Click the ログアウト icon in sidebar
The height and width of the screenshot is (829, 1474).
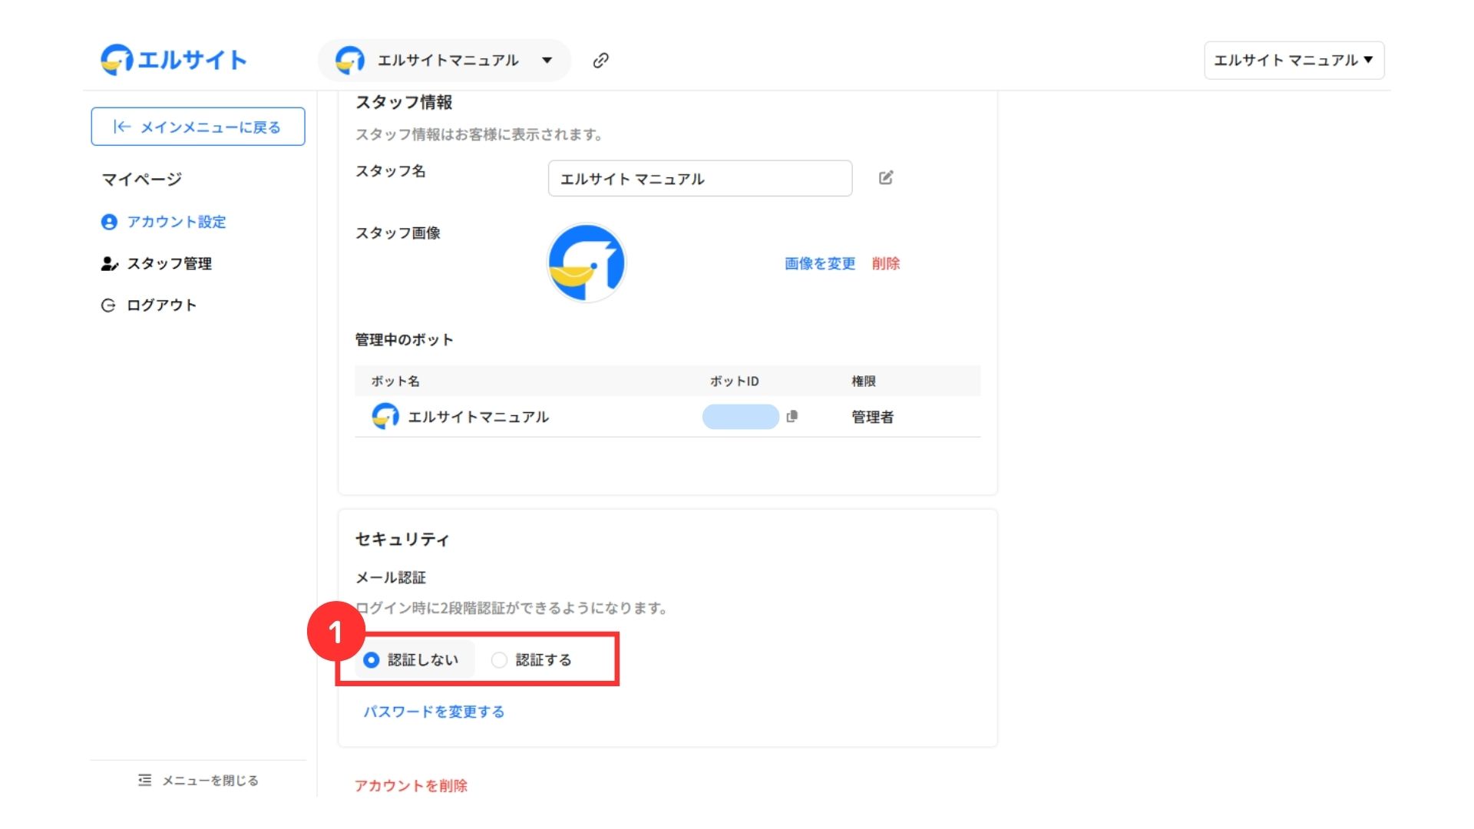(108, 306)
